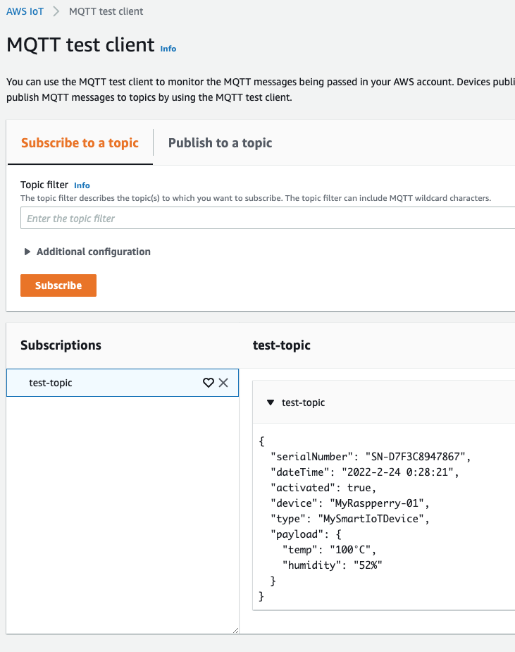Expand Additional configuration section

coord(87,252)
